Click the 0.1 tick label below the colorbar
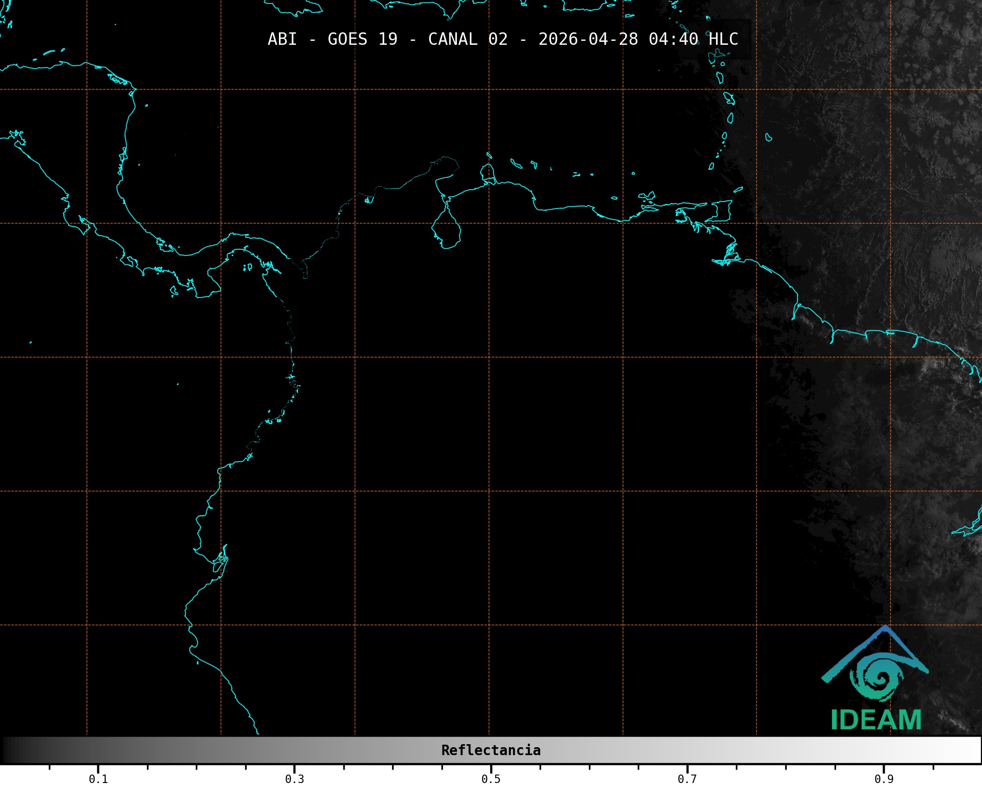This screenshot has width=982, height=785. (98, 779)
